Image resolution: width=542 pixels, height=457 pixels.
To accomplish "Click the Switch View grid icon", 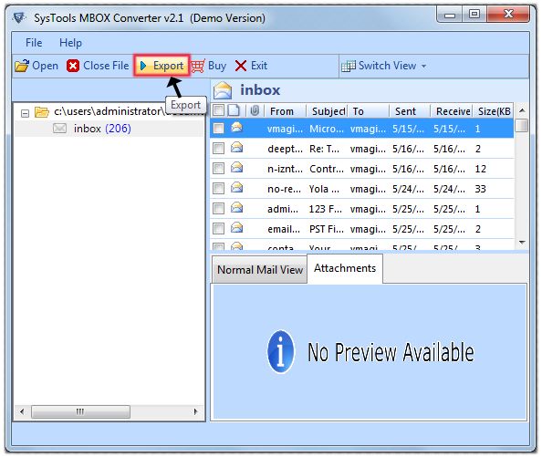I will 348,66.
